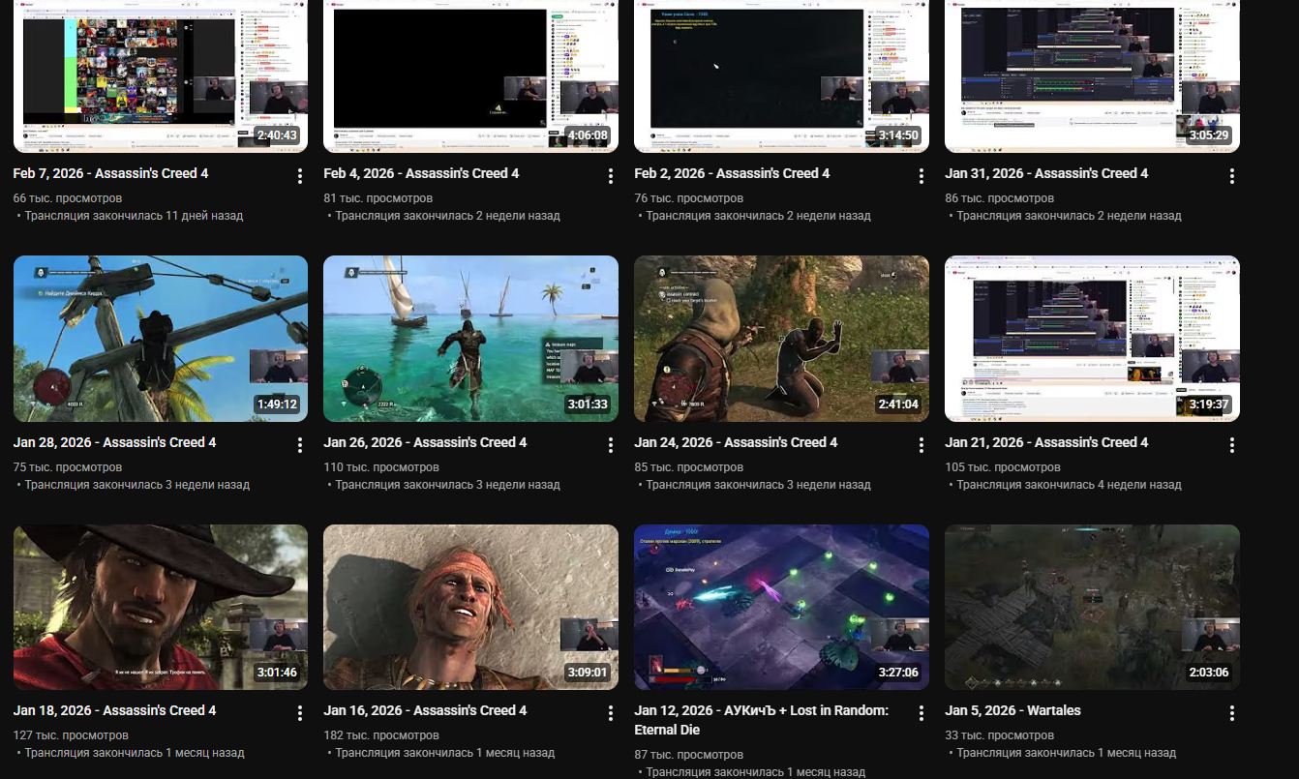The height and width of the screenshot is (779, 1299).
Task: Play the Jan 26, 2026 turquoise water thumbnail
Action: point(470,339)
